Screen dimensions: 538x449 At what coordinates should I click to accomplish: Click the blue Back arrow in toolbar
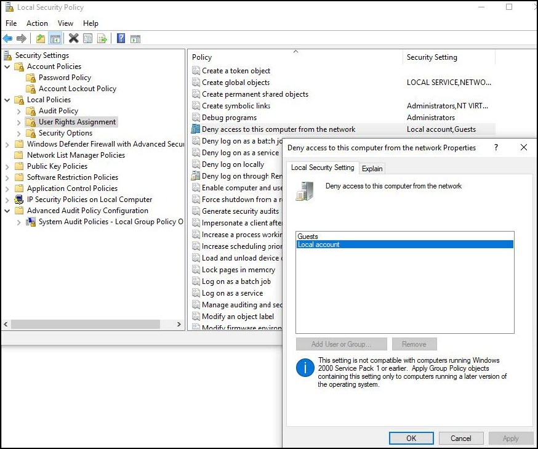pos(8,39)
